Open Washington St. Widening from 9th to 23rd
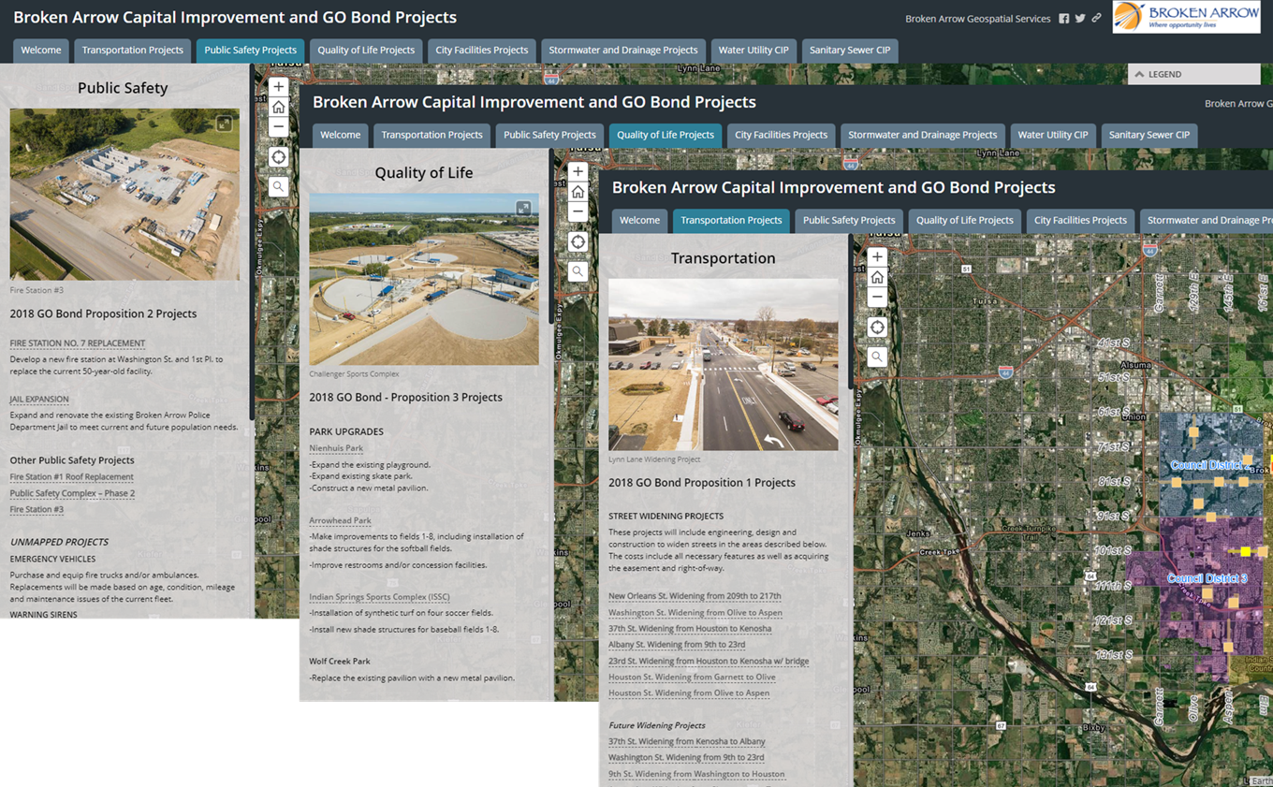Image resolution: width=1273 pixels, height=787 pixels. pyautogui.click(x=686, y=758)
